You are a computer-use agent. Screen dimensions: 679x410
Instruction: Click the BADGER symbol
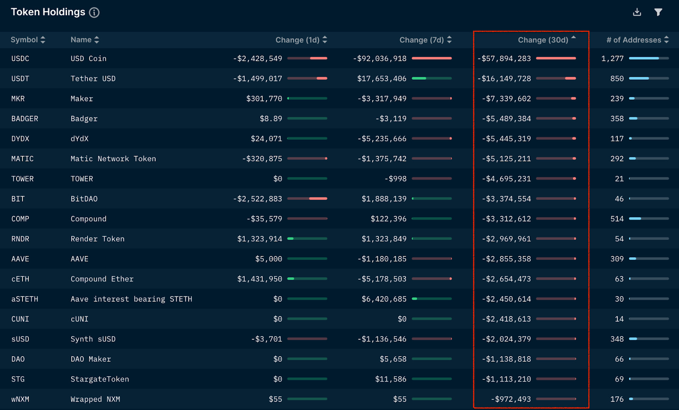pos(25,118)
